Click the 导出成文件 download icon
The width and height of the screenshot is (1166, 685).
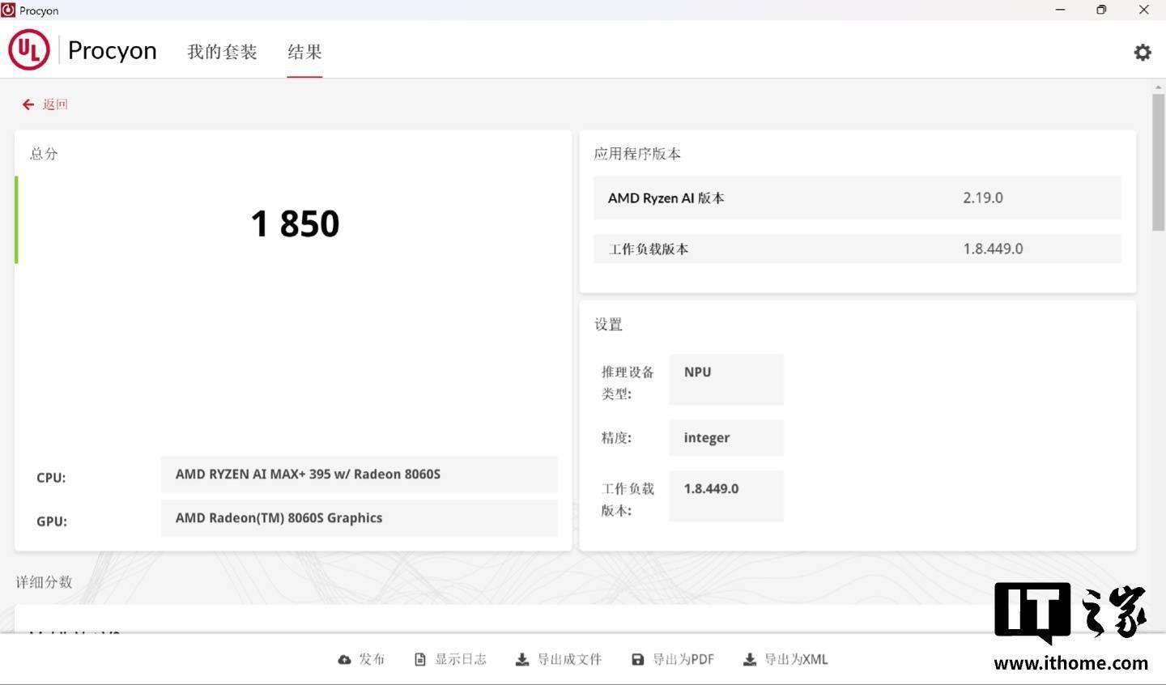(522, 660)
